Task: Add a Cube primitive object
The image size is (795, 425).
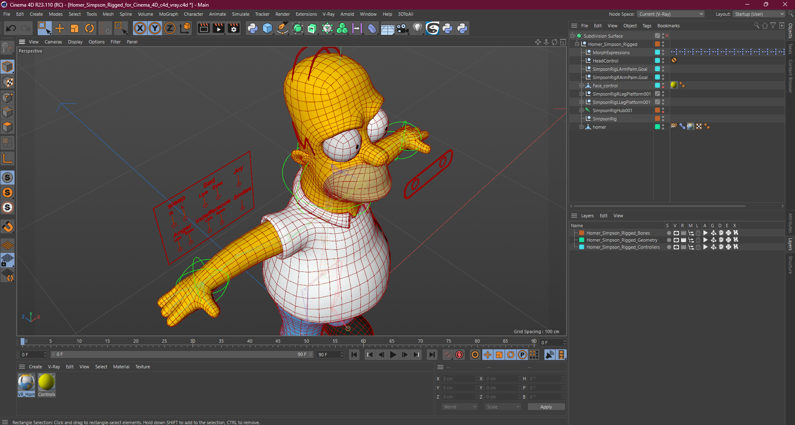Action: coord(268,28)
